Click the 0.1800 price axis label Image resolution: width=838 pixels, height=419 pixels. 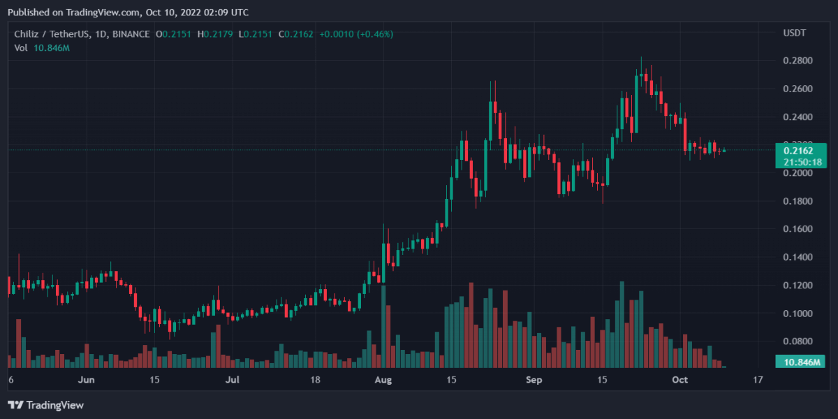797,201
